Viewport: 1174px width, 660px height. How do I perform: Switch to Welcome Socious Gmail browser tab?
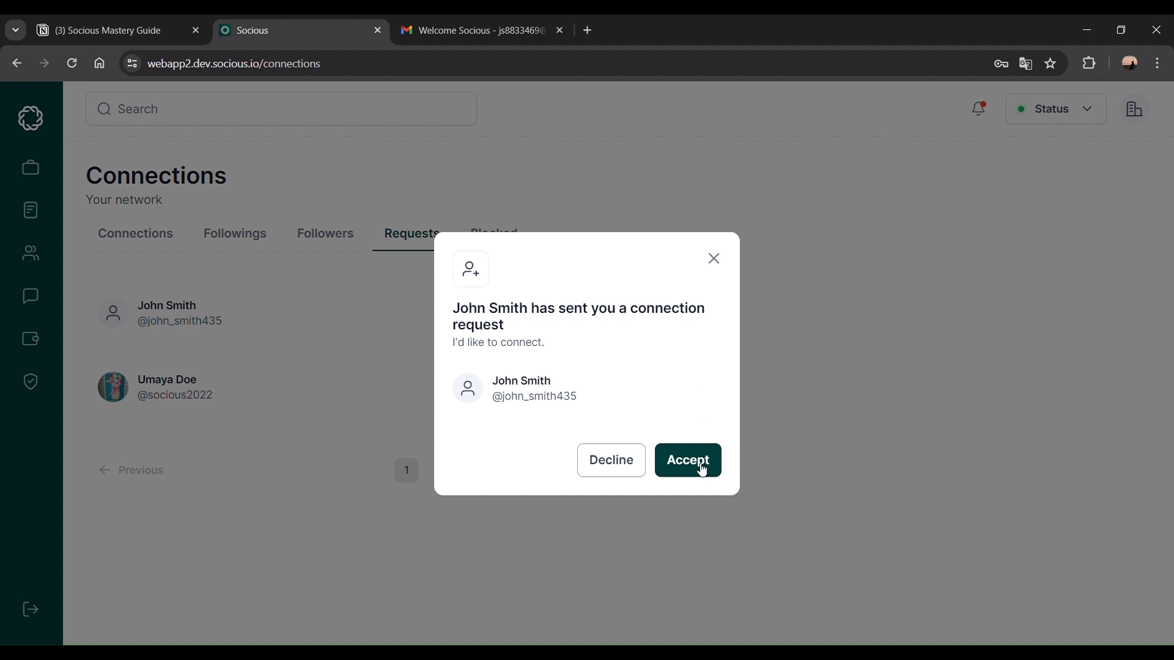pyautogui.click(x=474, y=31)
